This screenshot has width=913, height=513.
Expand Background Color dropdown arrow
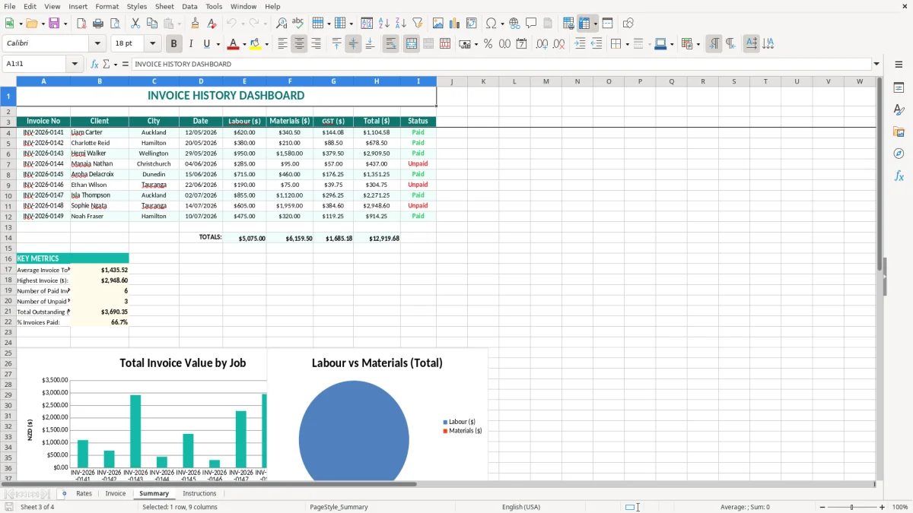266,44
